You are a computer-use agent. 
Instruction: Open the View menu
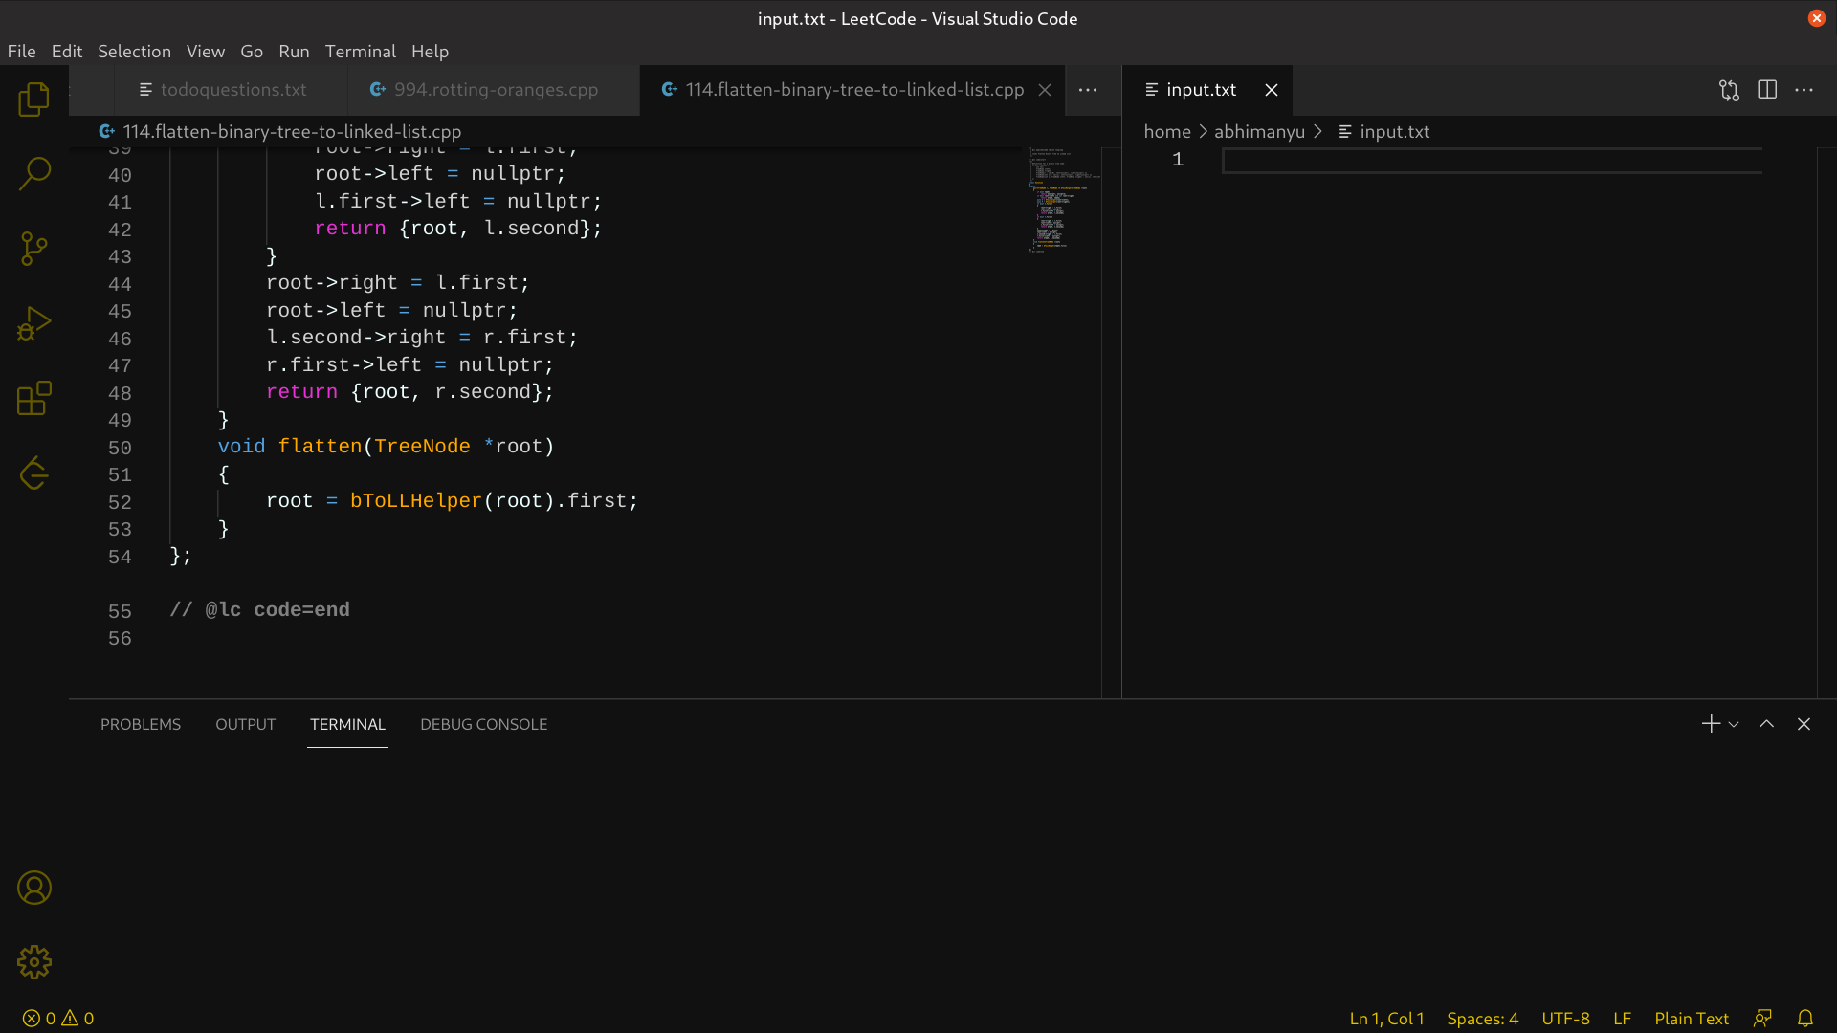click(x=206, y=52)
